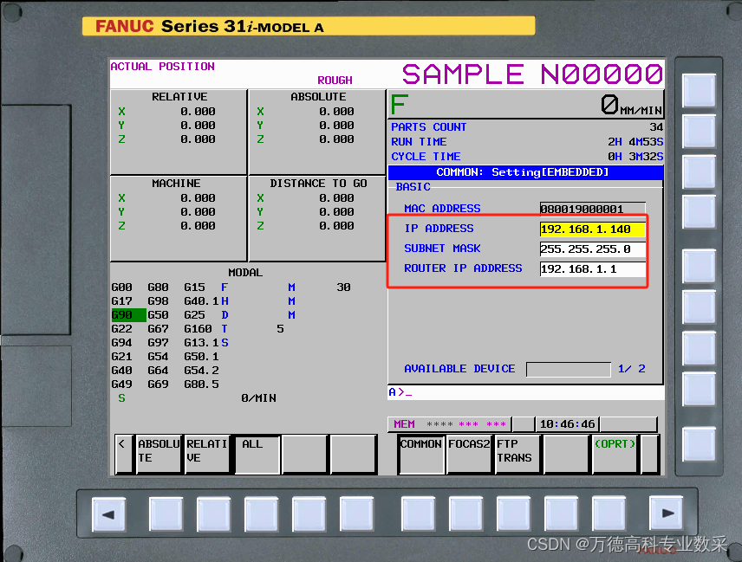Select the ABSOLUTE soft key
The width and height of the screenshot is (742, 562).
click(159, 454)
